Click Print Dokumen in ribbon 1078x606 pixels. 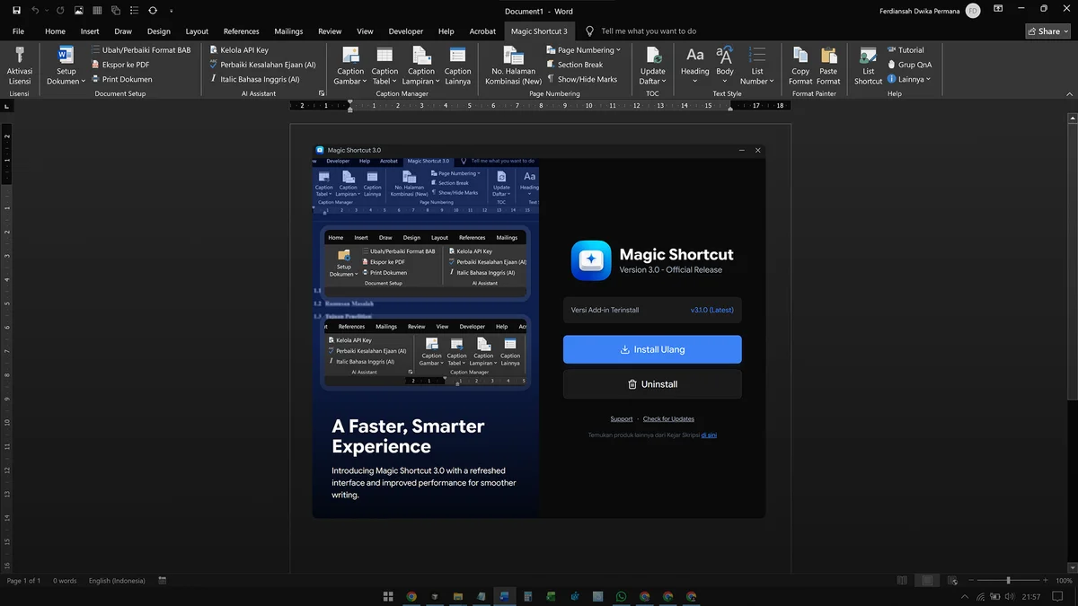(121, 79)
